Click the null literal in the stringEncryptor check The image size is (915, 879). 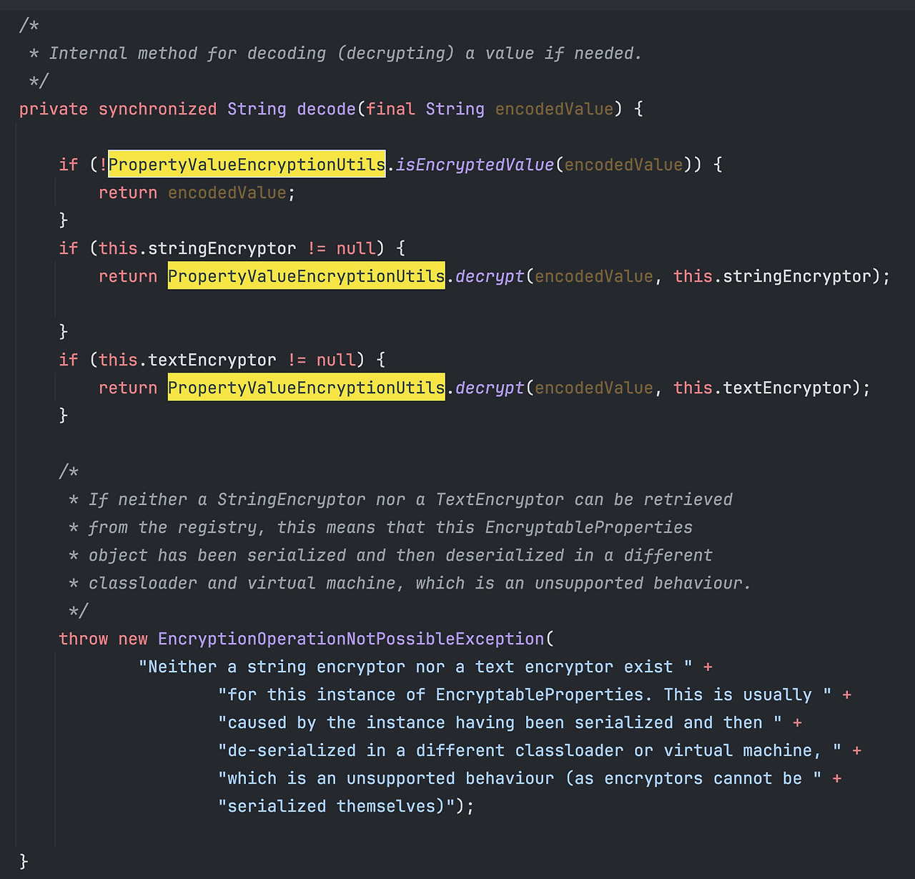355,248
